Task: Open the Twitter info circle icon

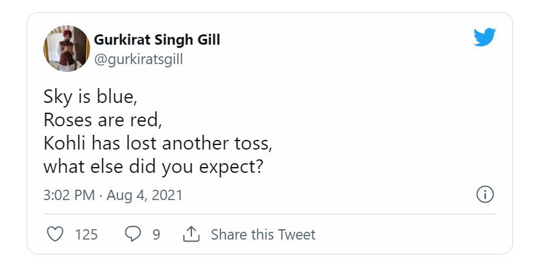Action: tap(485, 194)
